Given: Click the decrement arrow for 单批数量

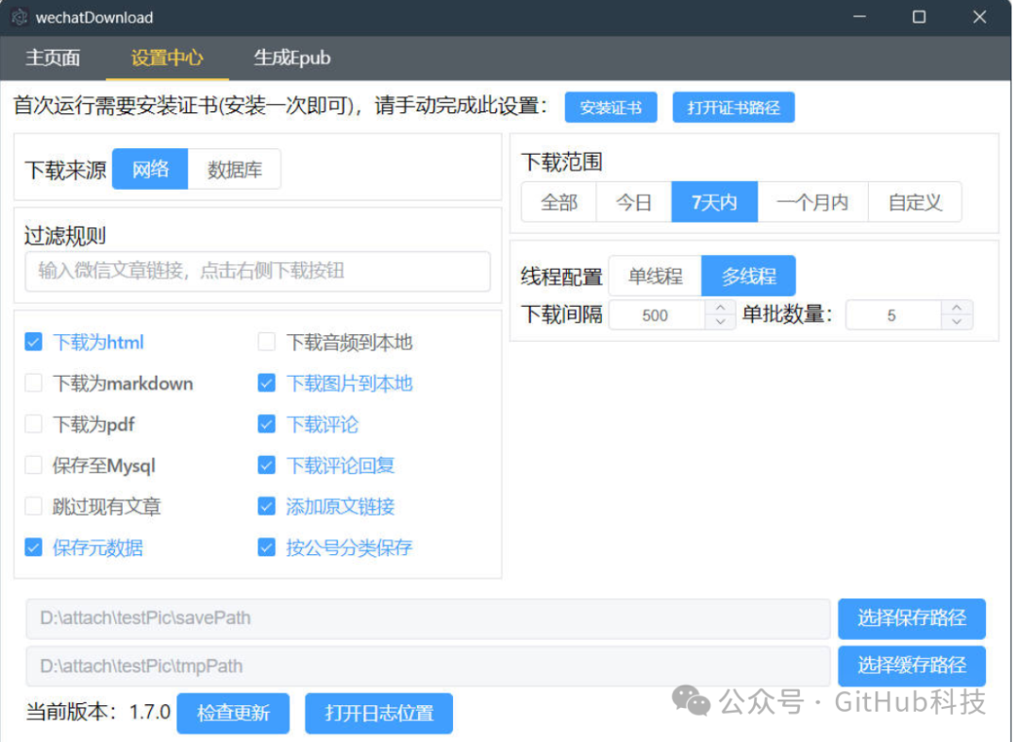Looking at the screenshot, I should click(956, 321).
